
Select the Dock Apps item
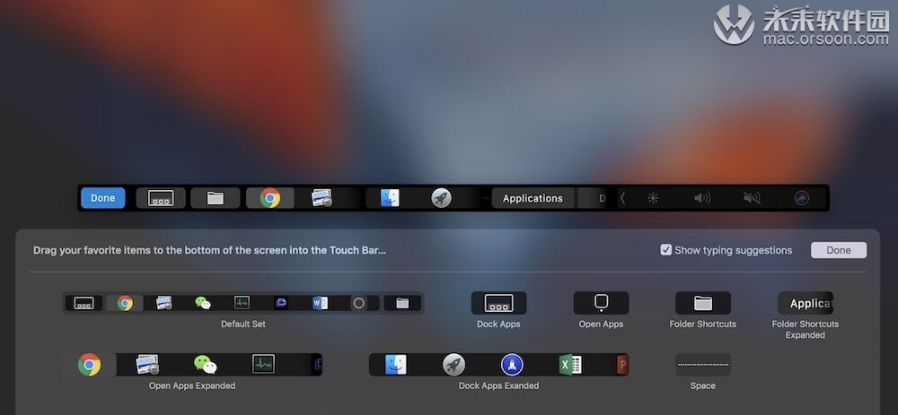(x=498, y=303)
